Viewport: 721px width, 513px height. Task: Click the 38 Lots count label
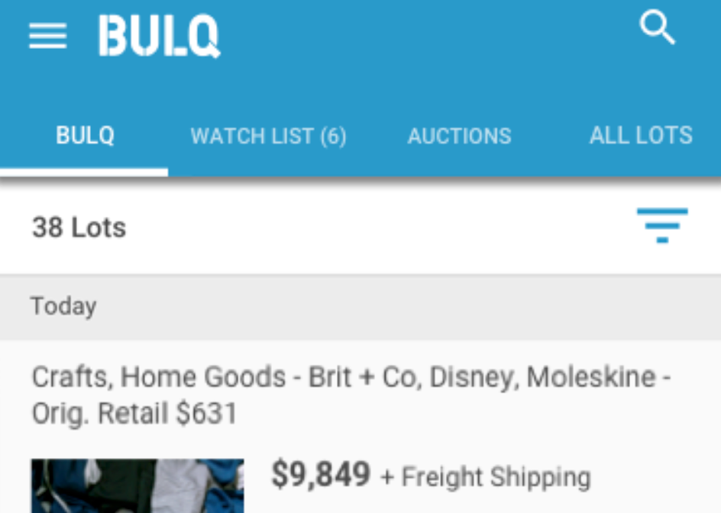point(79,227)
